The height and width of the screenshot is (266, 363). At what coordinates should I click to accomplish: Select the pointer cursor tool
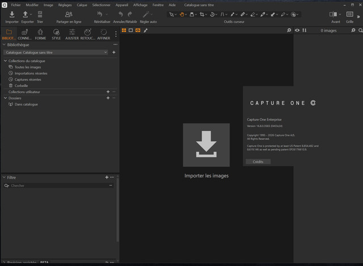[x=171, y=14]
